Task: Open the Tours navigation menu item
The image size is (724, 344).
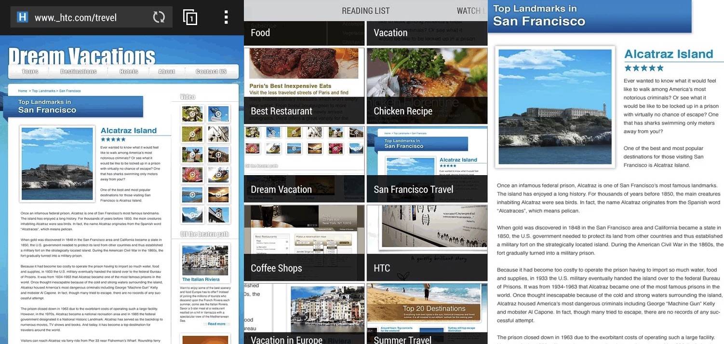Action: coord(30,71)
